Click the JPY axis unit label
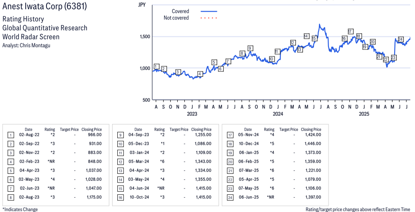The height and width of the screenshot is (212, 415). [x=142, y=5]
